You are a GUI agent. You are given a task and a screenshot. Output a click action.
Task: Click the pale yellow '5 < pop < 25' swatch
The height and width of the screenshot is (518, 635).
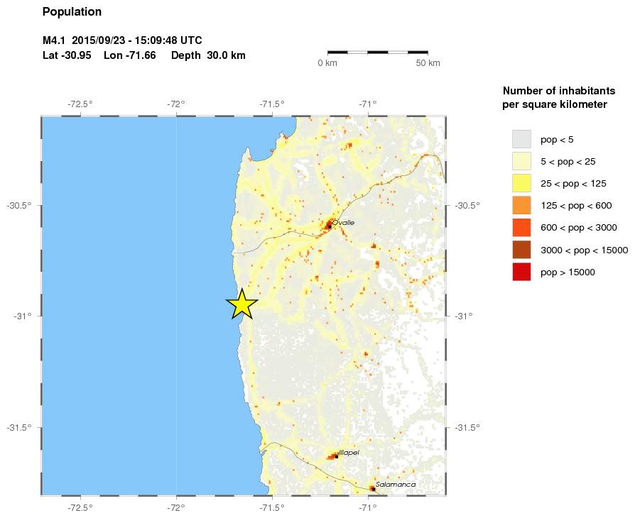[x=521, y=161]
